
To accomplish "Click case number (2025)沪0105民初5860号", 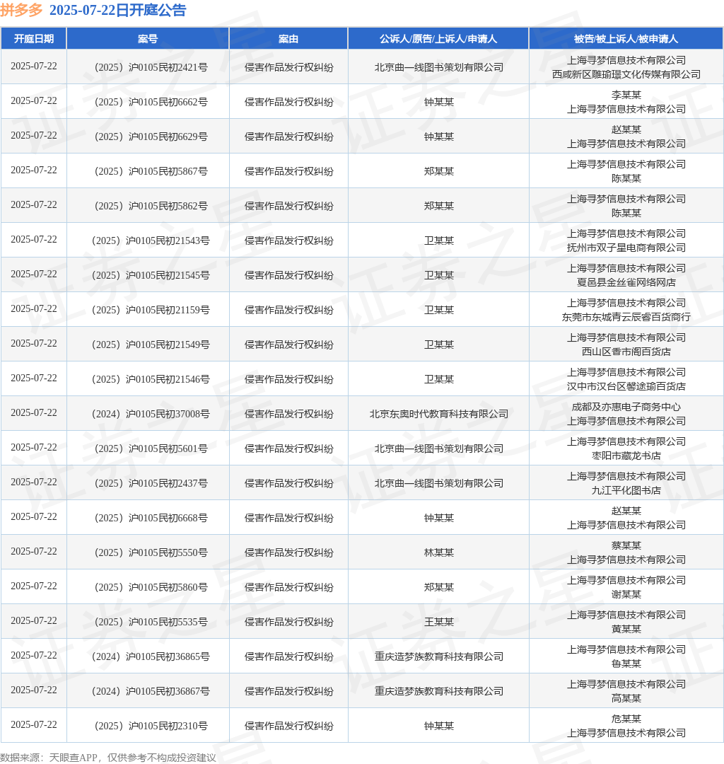I will [151, 586].
